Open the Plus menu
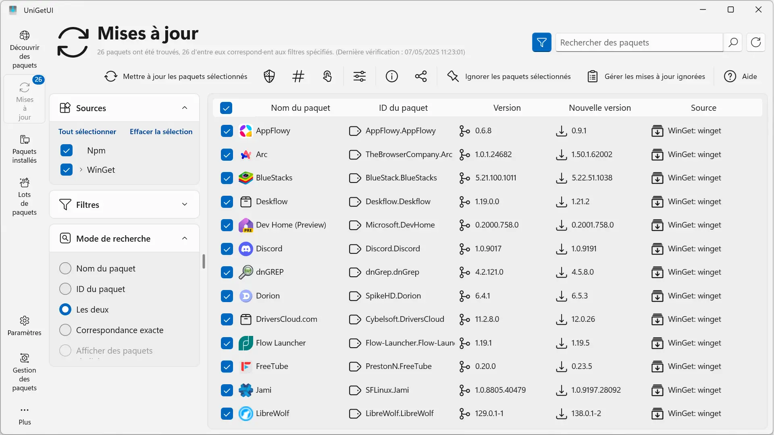The width and height of the screenshot is (774, 435). pyautogui.click(x=25, y=416)
